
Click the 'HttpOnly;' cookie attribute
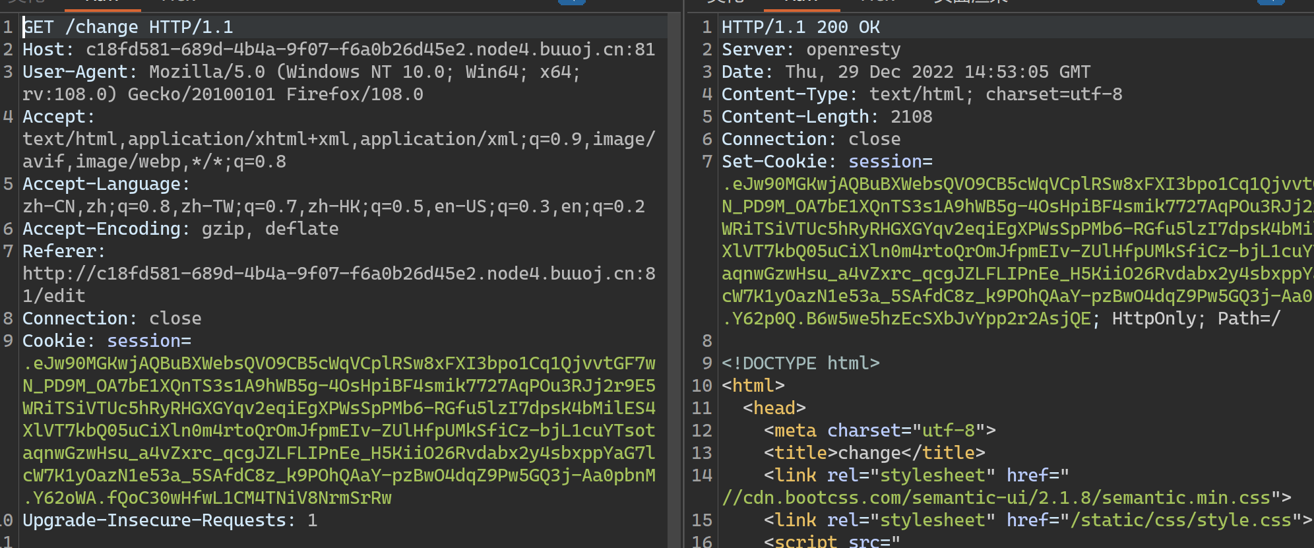[1159, 319]
